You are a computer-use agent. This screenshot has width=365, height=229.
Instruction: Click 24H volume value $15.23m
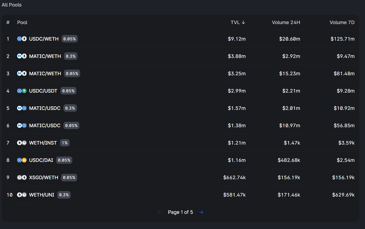(290, 73)
